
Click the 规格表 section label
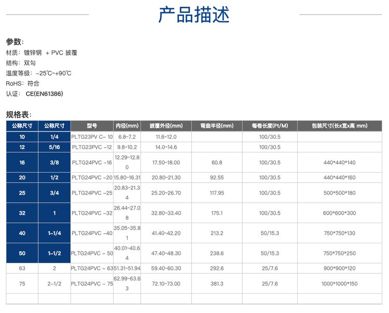[x=19, y=114]
